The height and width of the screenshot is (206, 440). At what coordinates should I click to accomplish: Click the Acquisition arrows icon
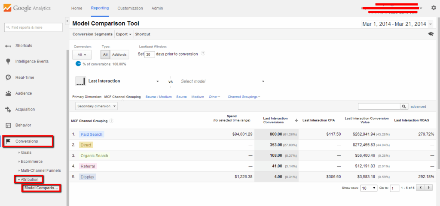click(9, 109)
